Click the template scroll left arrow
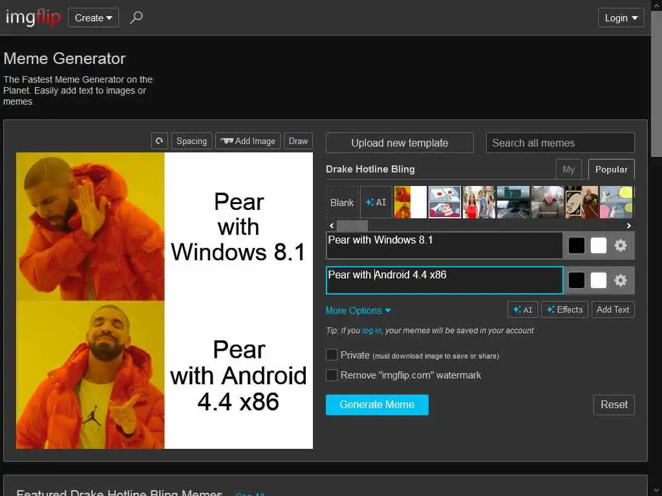 (332, 225)
